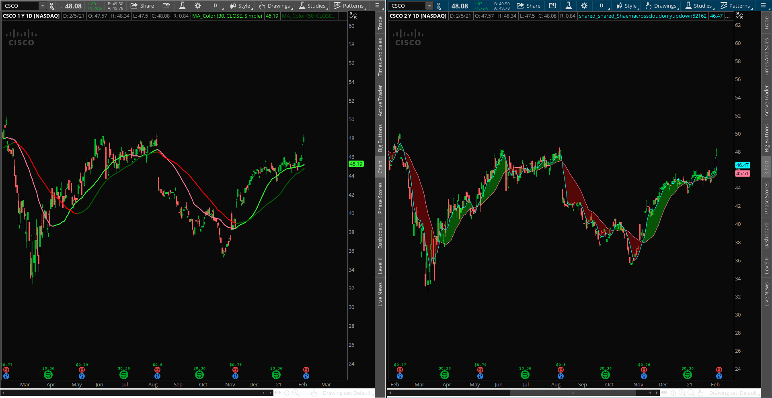
Task: Toggle the left chart's study collapse icon
Action: (353, 16)
